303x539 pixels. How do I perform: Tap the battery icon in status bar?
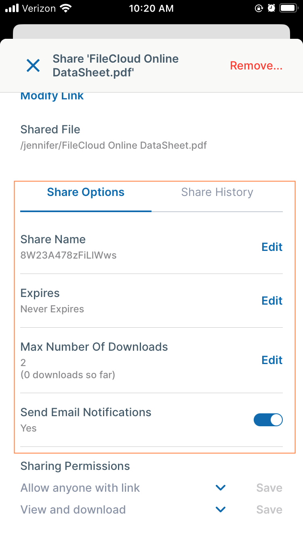coord(288,8)
